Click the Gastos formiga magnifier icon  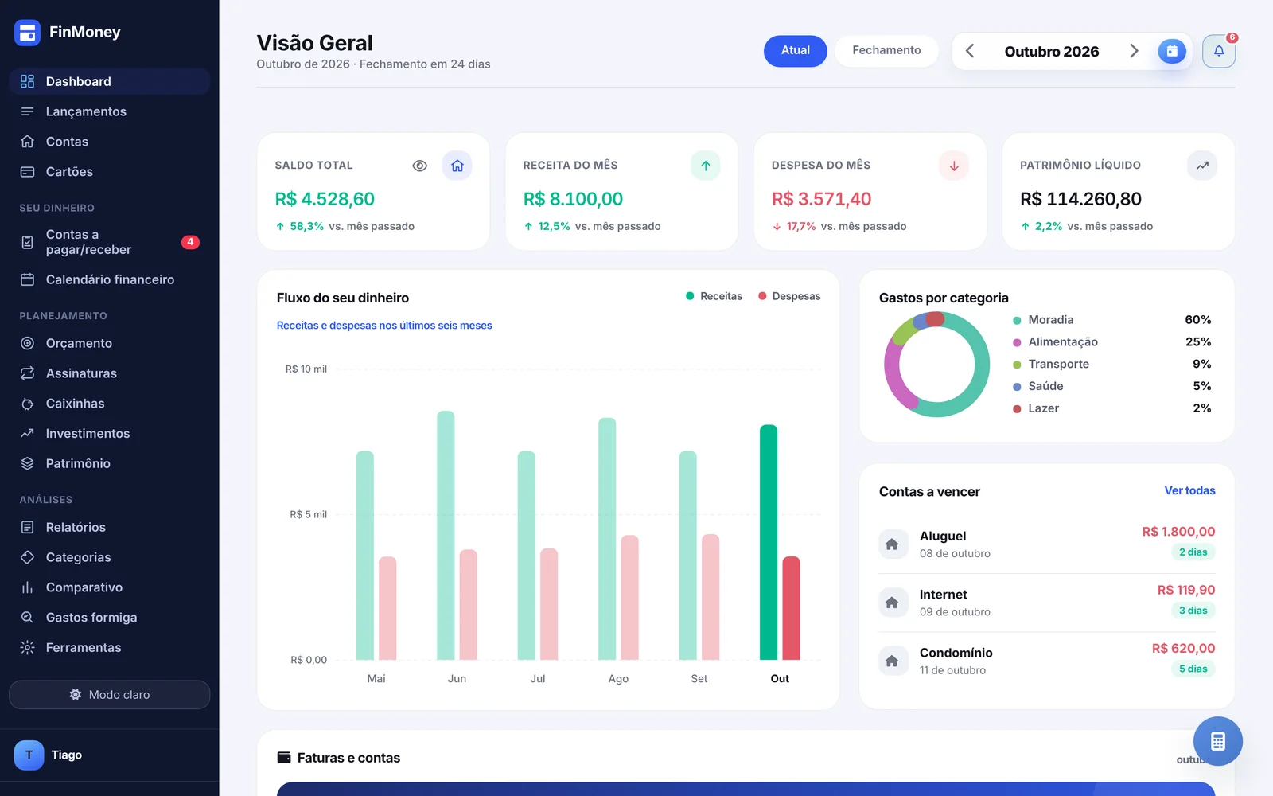(x=27, y=618)
